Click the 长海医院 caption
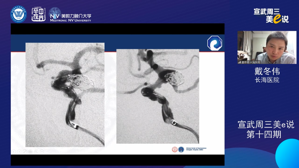This screenshot has height=168, width=299. [x=267, y=80]
